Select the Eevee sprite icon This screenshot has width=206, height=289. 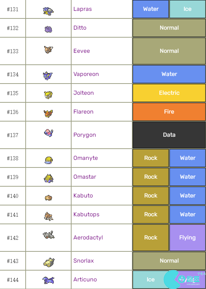(48, 50)
